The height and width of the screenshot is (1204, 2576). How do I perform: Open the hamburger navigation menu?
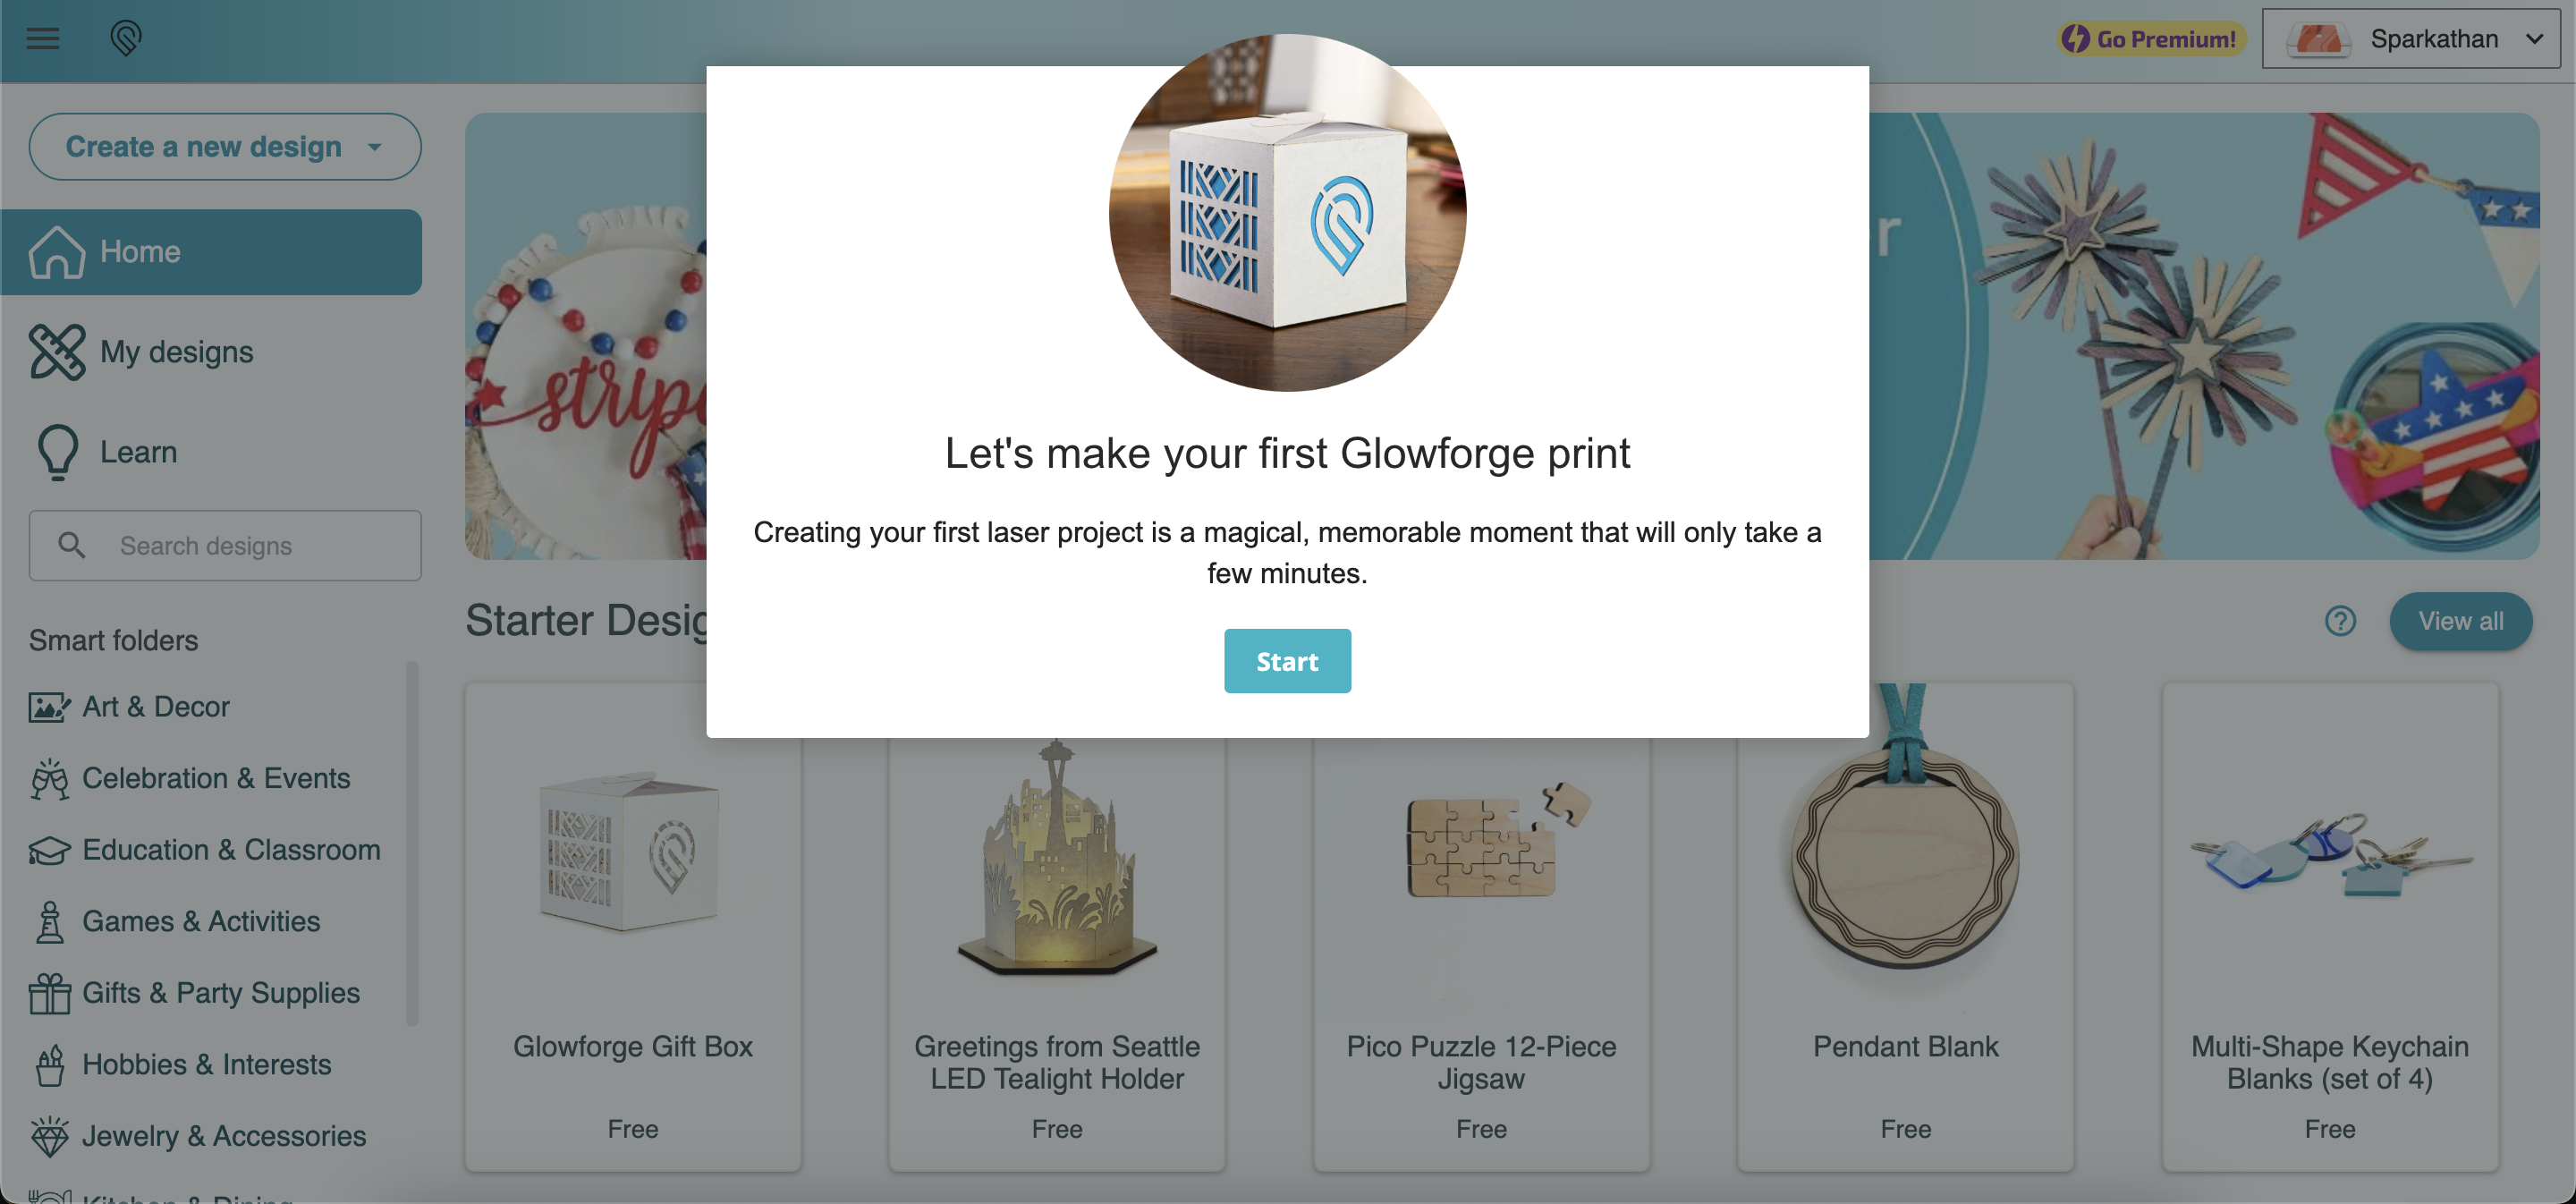(x=42, y=38)
